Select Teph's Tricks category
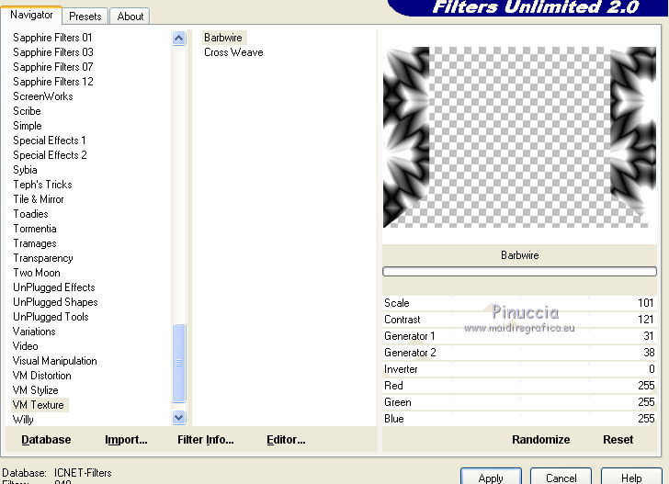Viewport: 669px width, 484px height. pos(42,185)
